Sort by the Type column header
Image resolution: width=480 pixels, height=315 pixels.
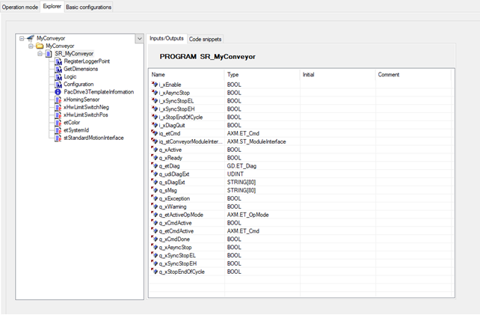(233, 75)
